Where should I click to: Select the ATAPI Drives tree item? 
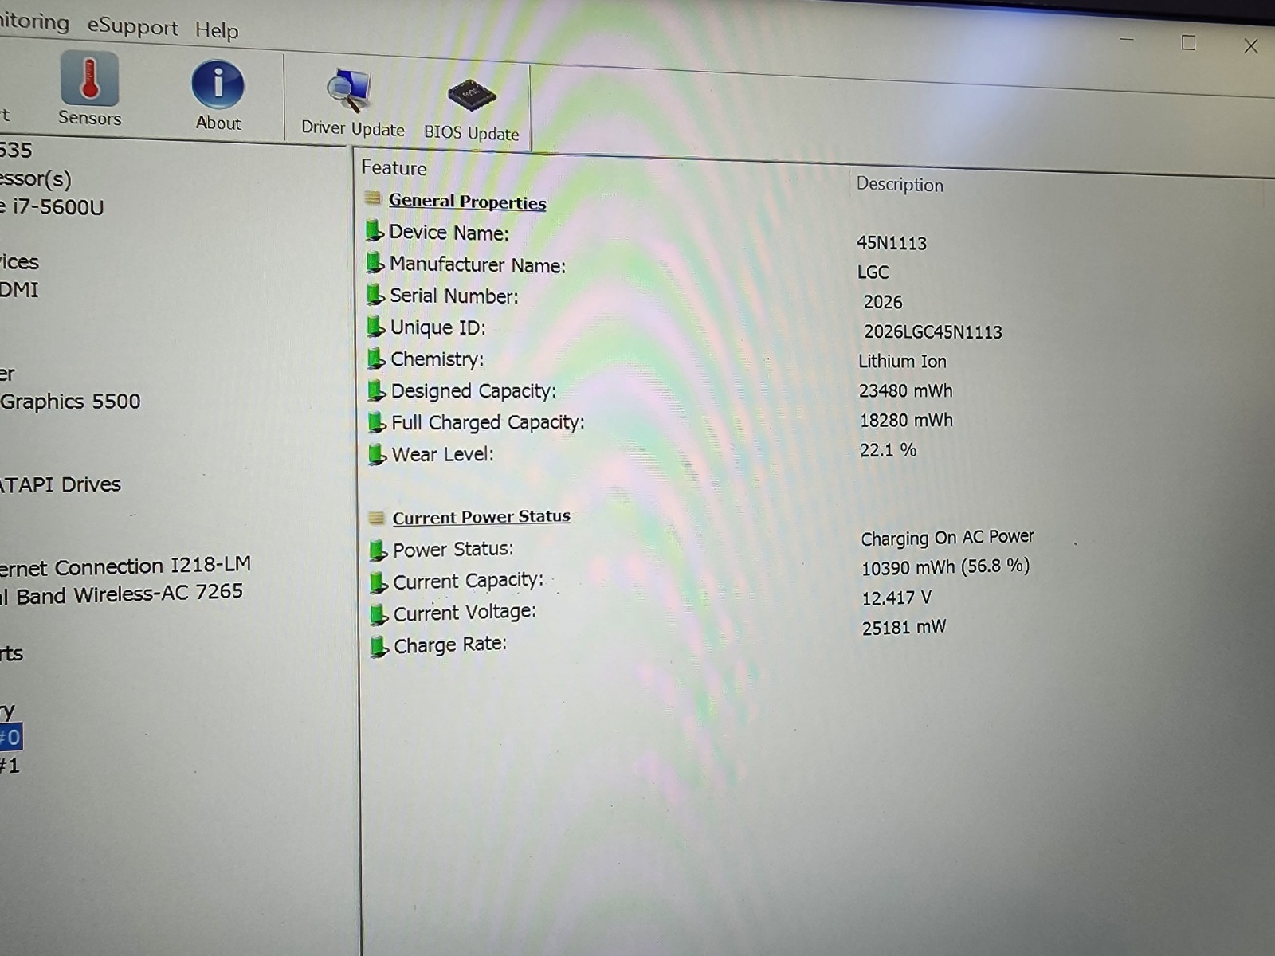[61, 484]
